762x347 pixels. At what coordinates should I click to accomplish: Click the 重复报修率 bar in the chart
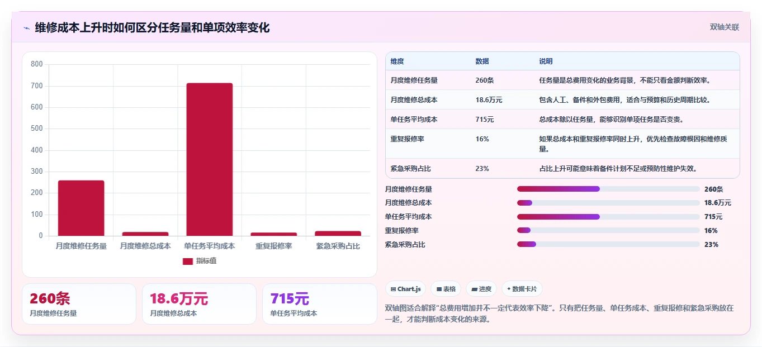pos(274,234)
